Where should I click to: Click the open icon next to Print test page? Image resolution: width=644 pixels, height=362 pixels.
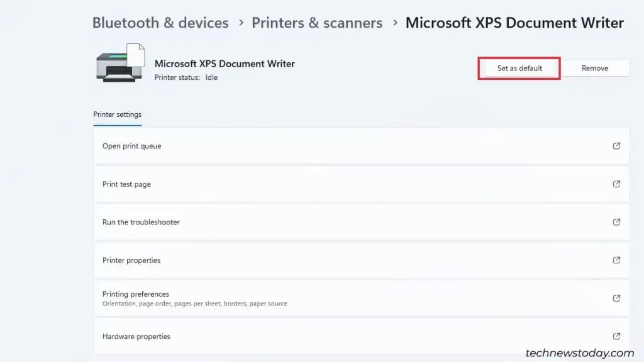click(617, 184)
